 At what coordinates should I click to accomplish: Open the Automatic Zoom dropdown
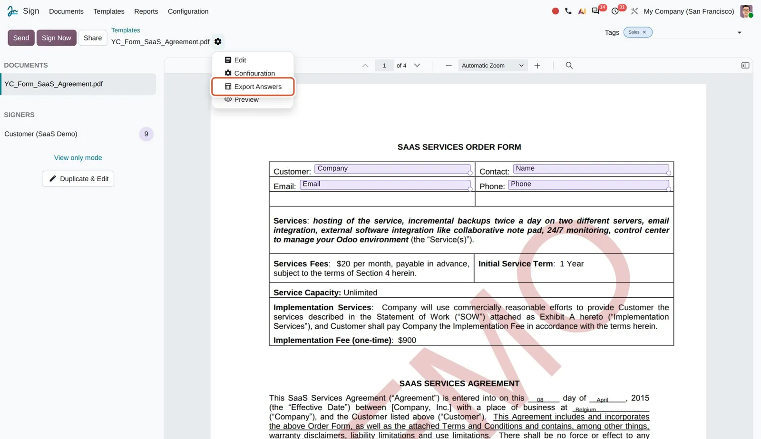493,66
